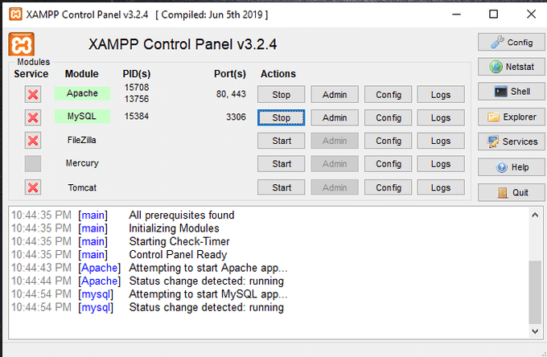Stop the MySQL module
Image resolution: width=547 pixels, height=357 pixels.
coord(282,118)
